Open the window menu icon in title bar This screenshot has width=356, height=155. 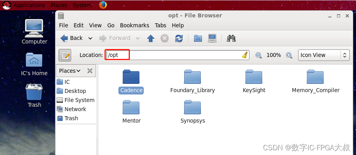coord(61,16)
